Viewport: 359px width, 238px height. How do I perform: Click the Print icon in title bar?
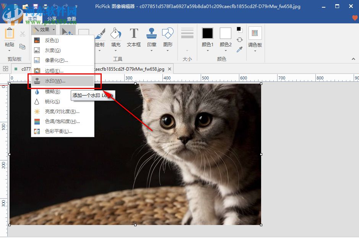click(45, 6)
